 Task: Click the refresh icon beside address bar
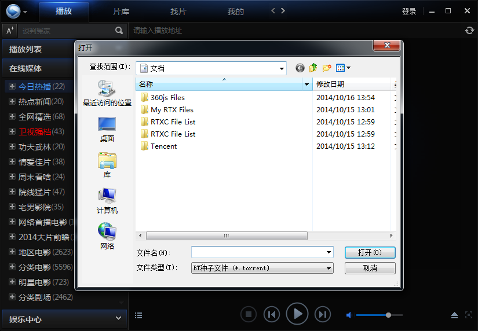point(469,30)
